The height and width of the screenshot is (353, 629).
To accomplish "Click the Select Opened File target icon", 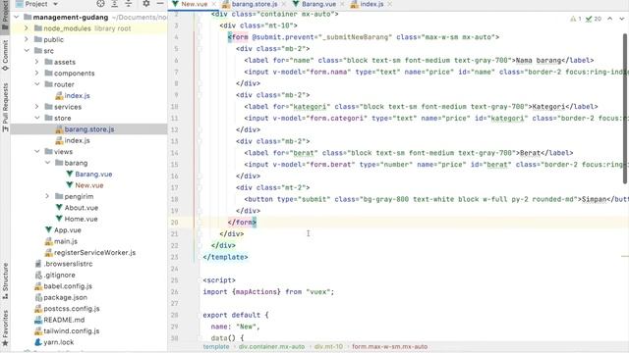I will click(100, 4).
